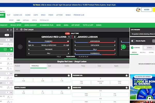The image size is (155, 103).
Task: Select the Tempi markets tab
Action: tap(88, 66)
